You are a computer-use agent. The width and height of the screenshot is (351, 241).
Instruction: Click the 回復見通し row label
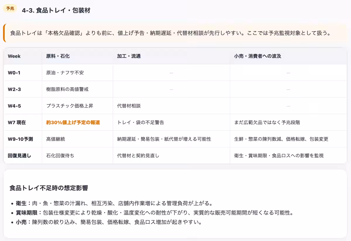click(x=18, y=156)
